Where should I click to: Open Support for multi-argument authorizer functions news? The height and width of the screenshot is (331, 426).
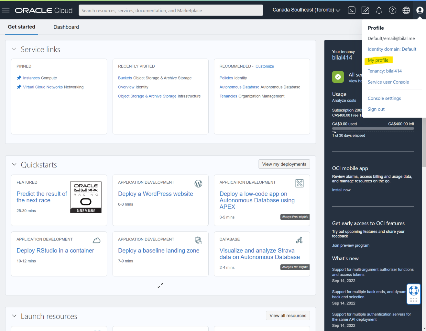click(373, 272)
